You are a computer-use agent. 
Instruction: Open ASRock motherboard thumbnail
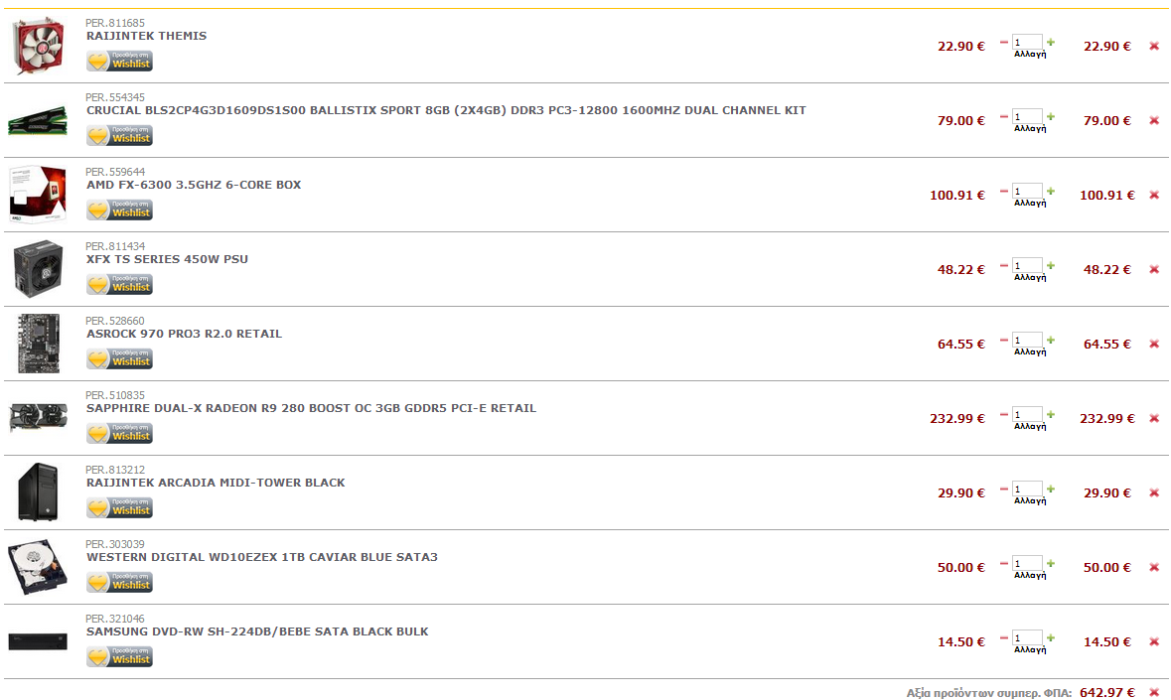pos(38,344)
